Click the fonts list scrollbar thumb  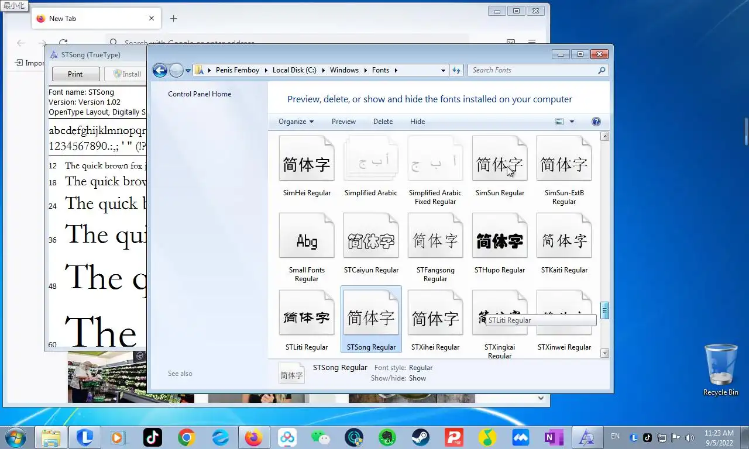click(605, 310)
